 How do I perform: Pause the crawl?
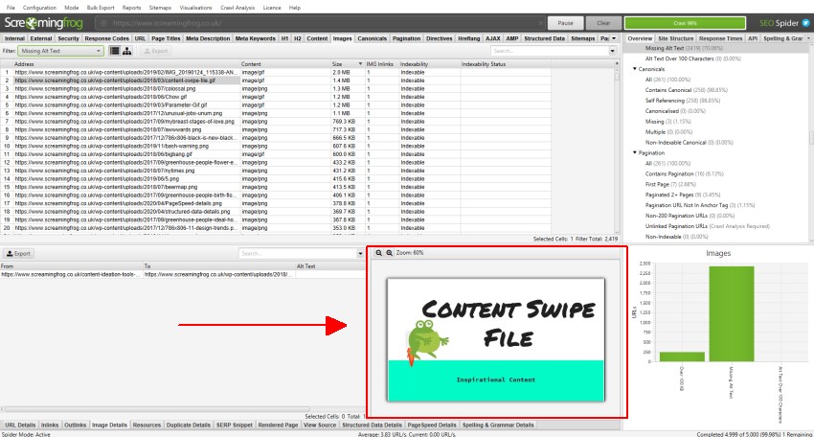(566, 22)
